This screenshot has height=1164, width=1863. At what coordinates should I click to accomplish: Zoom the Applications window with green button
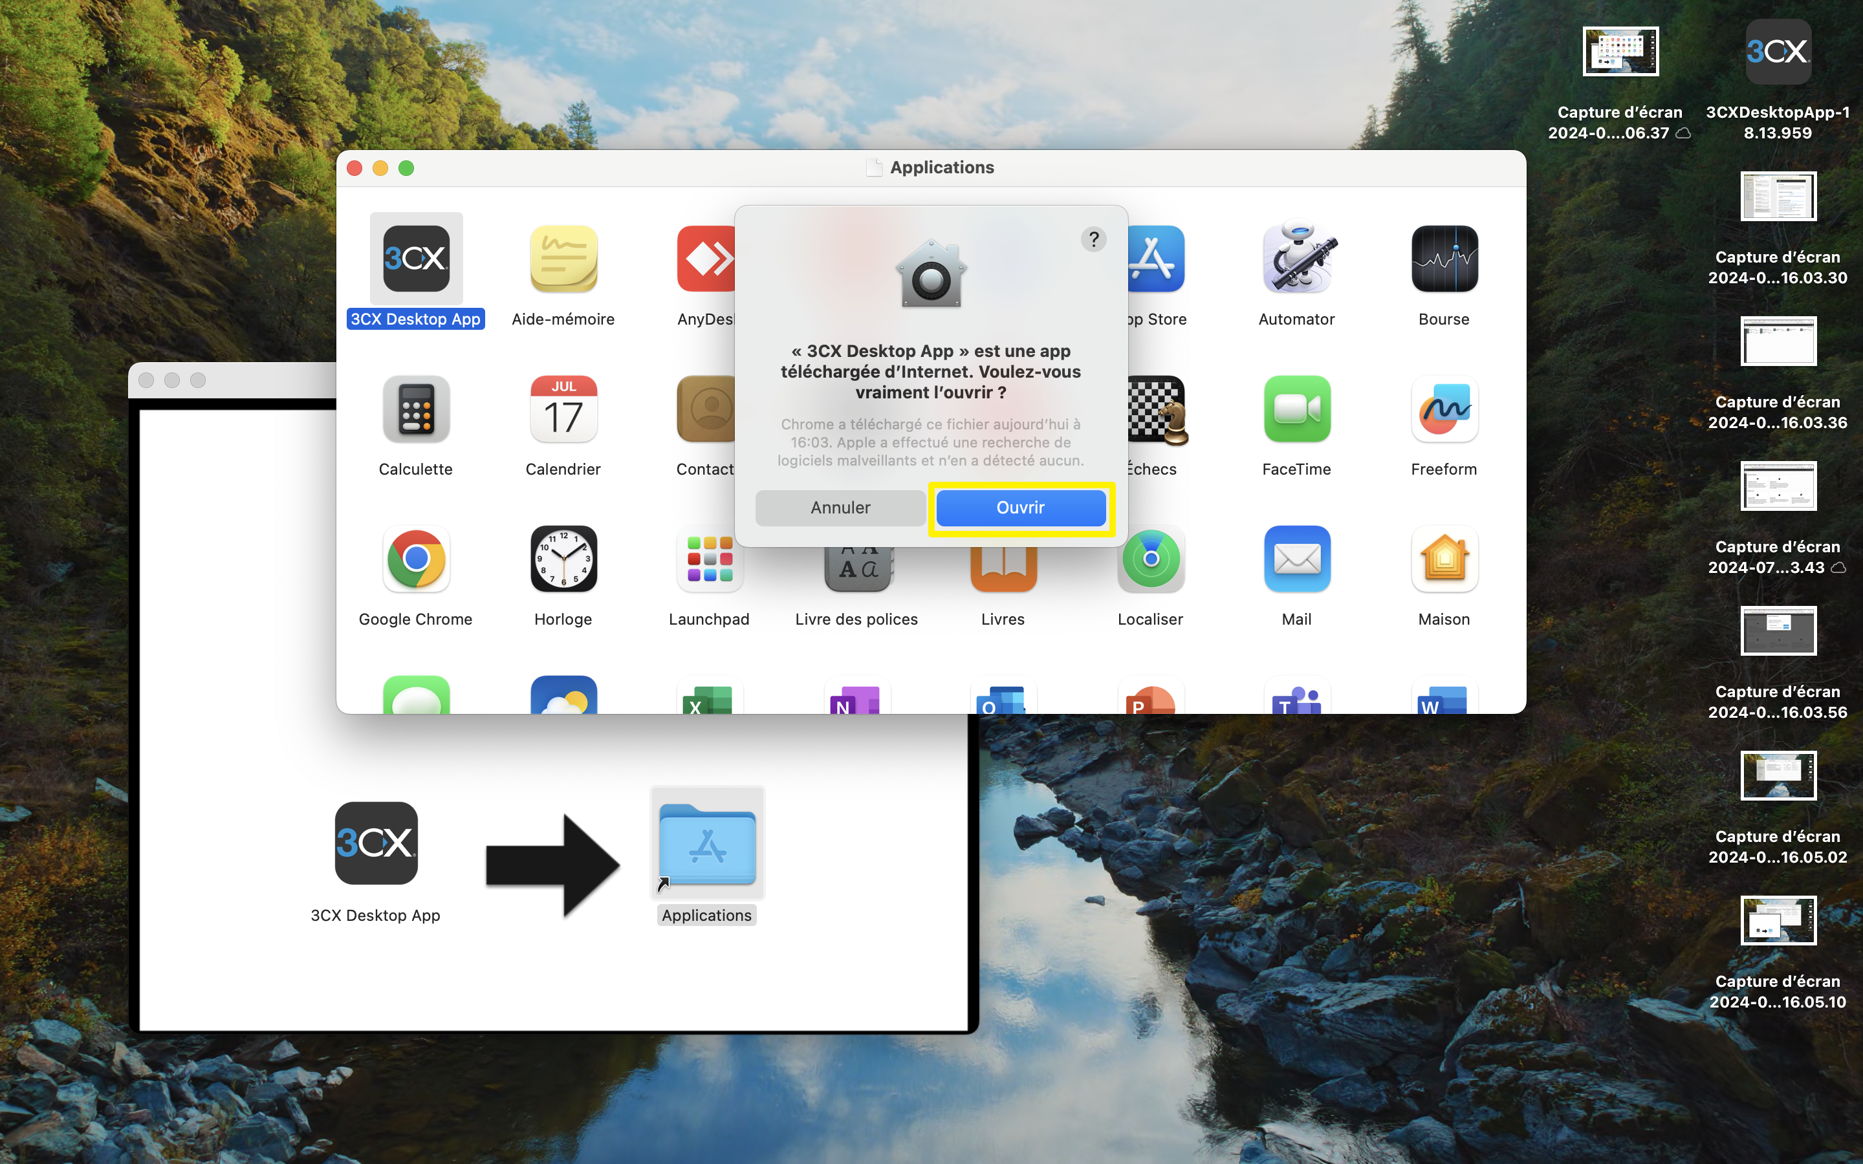[x=406, y=168]
